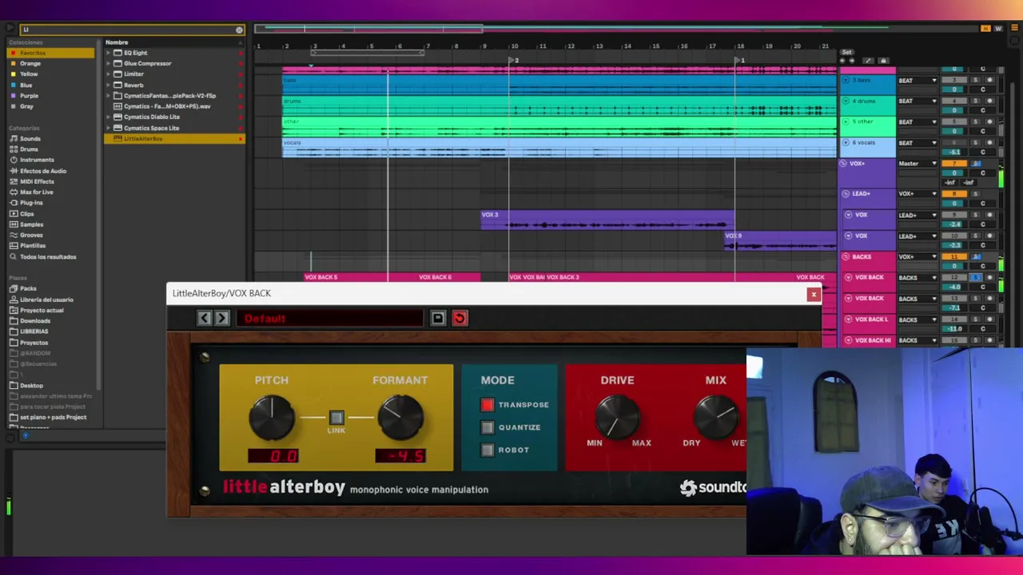Open the Sounds category in the browser
The image size is (1023, 575).
coord(30,139)
